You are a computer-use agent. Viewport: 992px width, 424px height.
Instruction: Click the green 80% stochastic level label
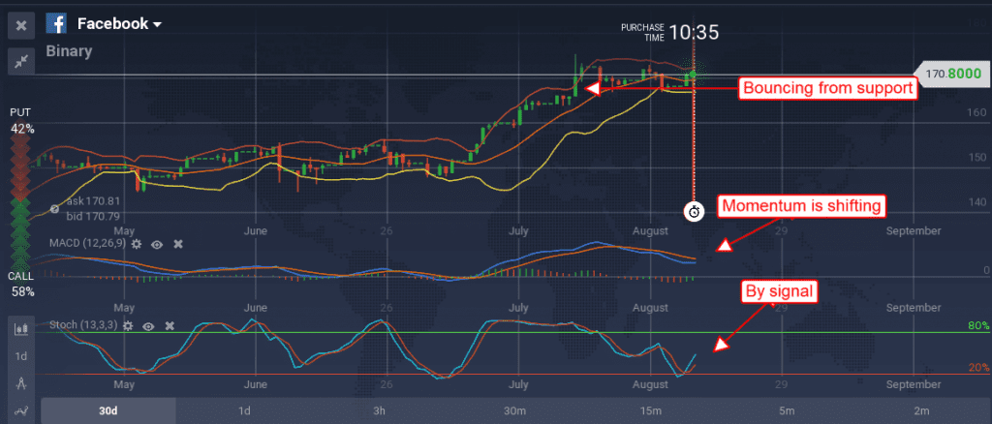pyautogui.click(x=978, y=325)
